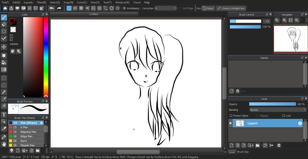Screen dimensions: 308x159
Task: Select the Move tool
Action: coord(4,47)
